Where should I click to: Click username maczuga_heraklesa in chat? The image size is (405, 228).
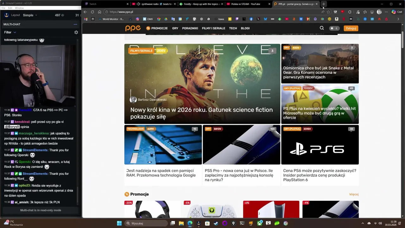click(x=34, y=134)
